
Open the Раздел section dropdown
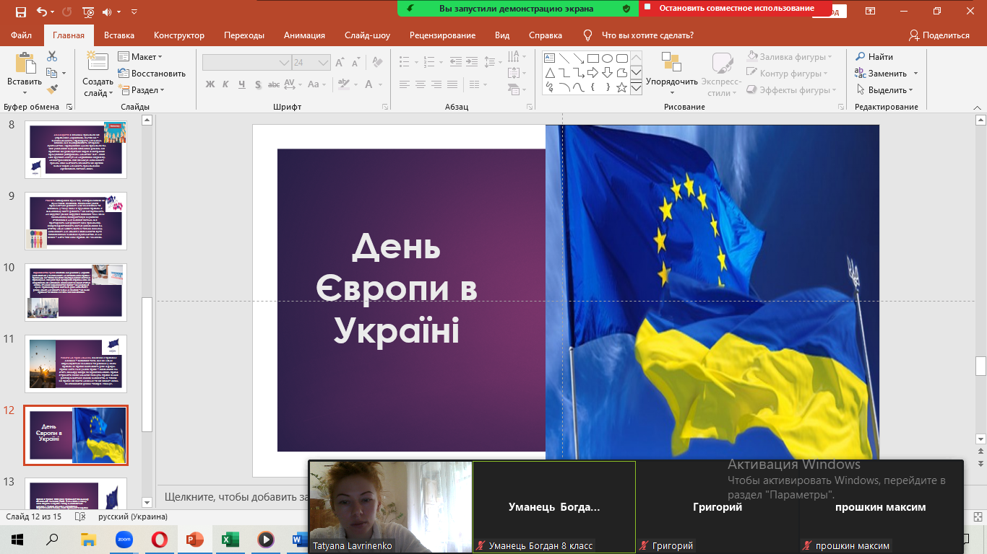(142, 90)
